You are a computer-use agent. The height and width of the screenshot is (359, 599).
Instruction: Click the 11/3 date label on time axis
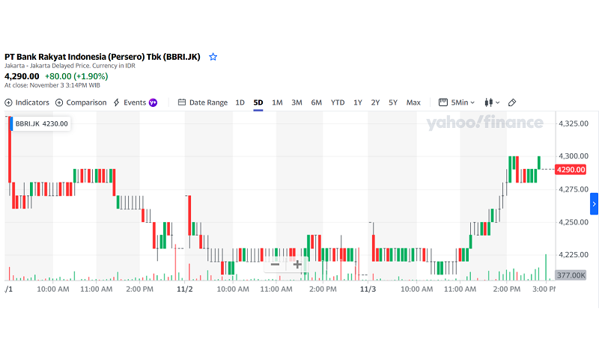(x=368, y=289)
